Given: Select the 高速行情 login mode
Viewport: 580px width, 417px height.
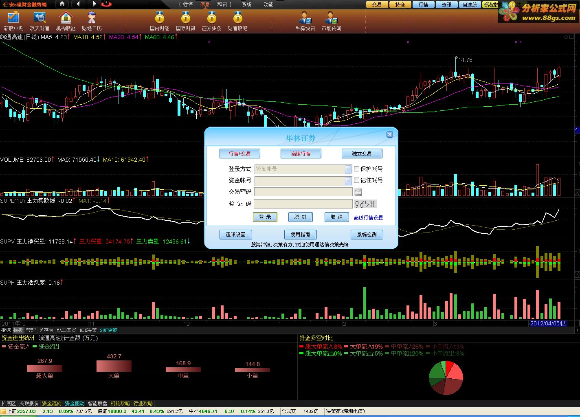Looking at the screenshot, I should [x=301, y=154].
